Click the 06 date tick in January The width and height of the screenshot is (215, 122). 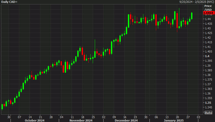tap(156, 117)
